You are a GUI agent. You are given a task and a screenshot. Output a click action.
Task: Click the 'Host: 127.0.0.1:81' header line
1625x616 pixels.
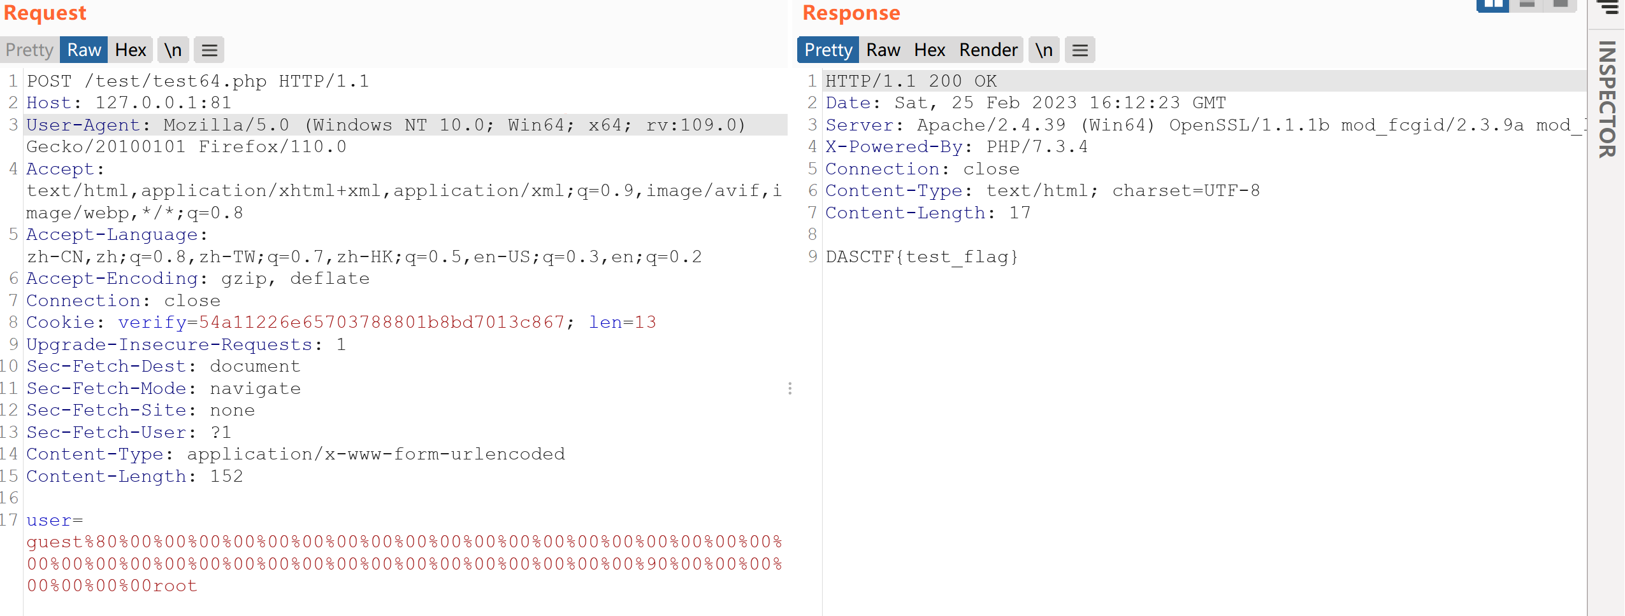pyautogui.click(x=129, y=103)
